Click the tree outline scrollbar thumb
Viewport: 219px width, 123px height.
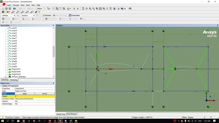pyautogui.click(x=54, y=52)
